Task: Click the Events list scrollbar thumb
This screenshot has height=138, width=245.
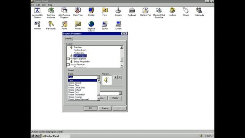Action: point(122,59)
